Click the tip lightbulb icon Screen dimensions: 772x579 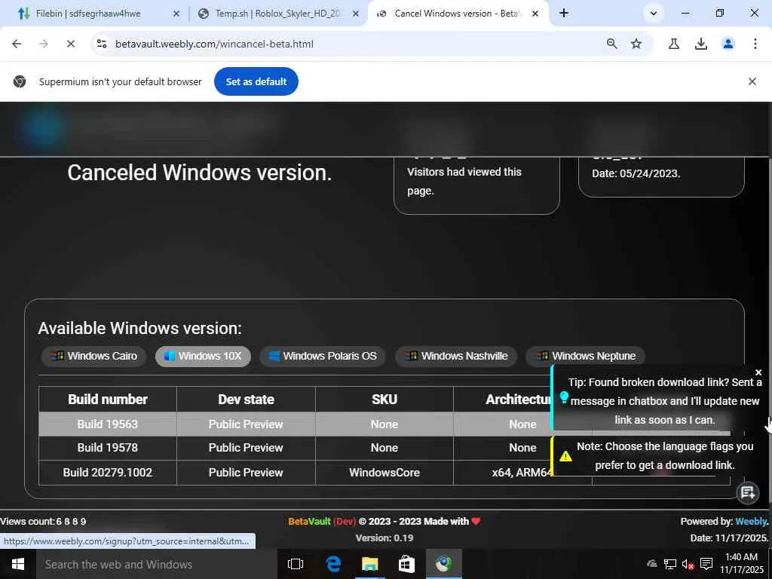tap(564, 397)
